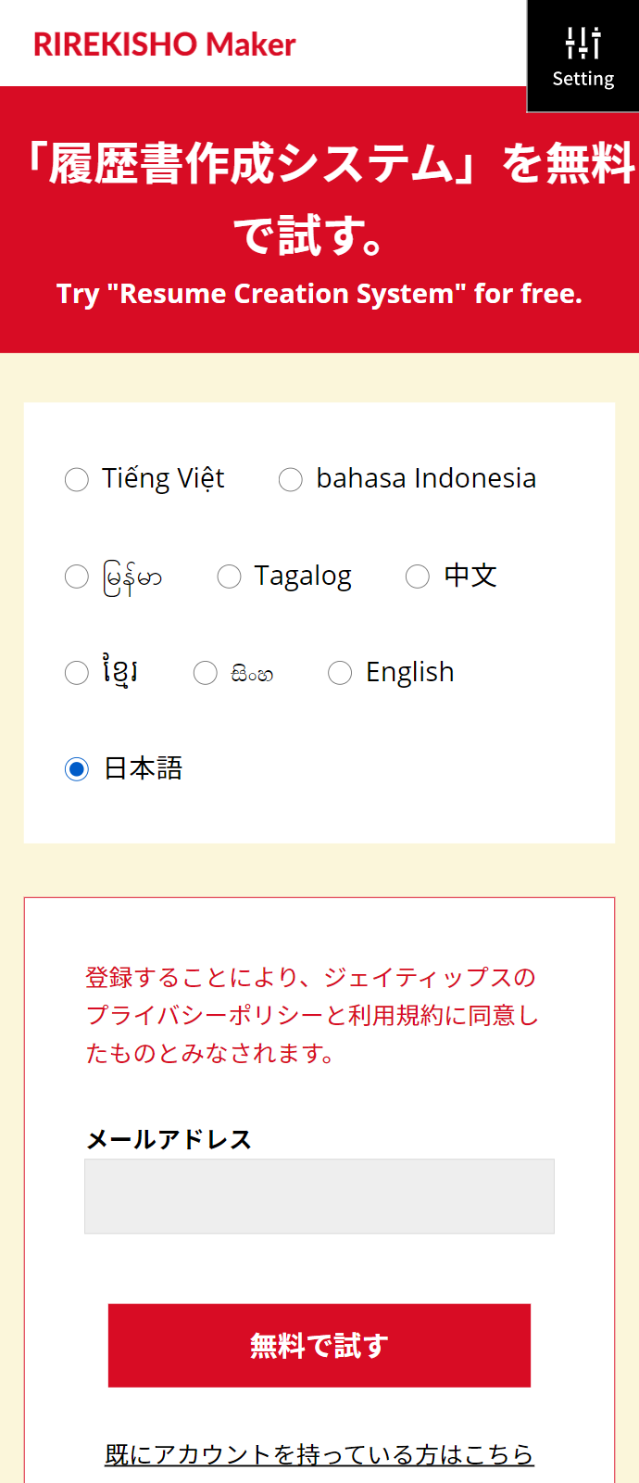Viewport: 639px width, 1483px height.
Task: Choose the bahasa Indonesia radio button
Action: (x=291, y=479)
